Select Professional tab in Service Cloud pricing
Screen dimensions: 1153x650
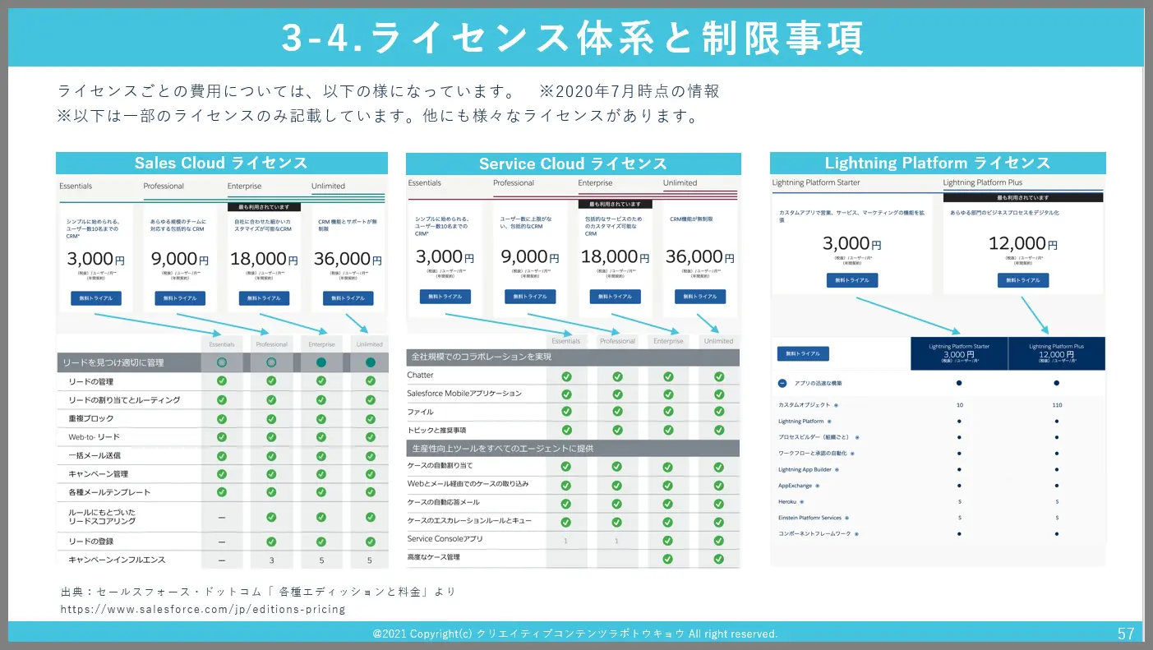pyautogui.click(x=514, y=183)
